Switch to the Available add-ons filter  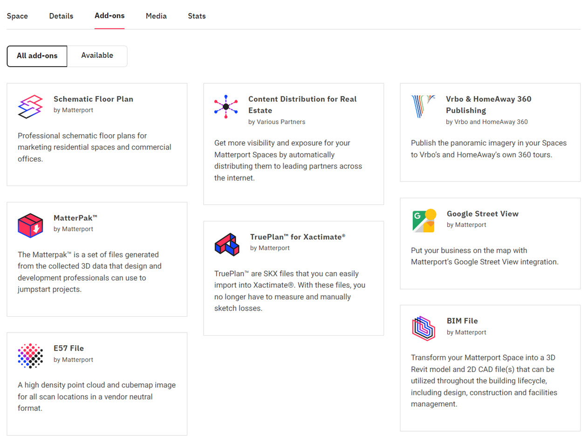click(97, 56)
